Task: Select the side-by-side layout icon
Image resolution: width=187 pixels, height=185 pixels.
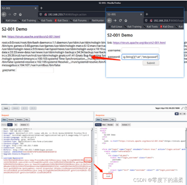Action: pyautogui.click(x=177, y=114)
